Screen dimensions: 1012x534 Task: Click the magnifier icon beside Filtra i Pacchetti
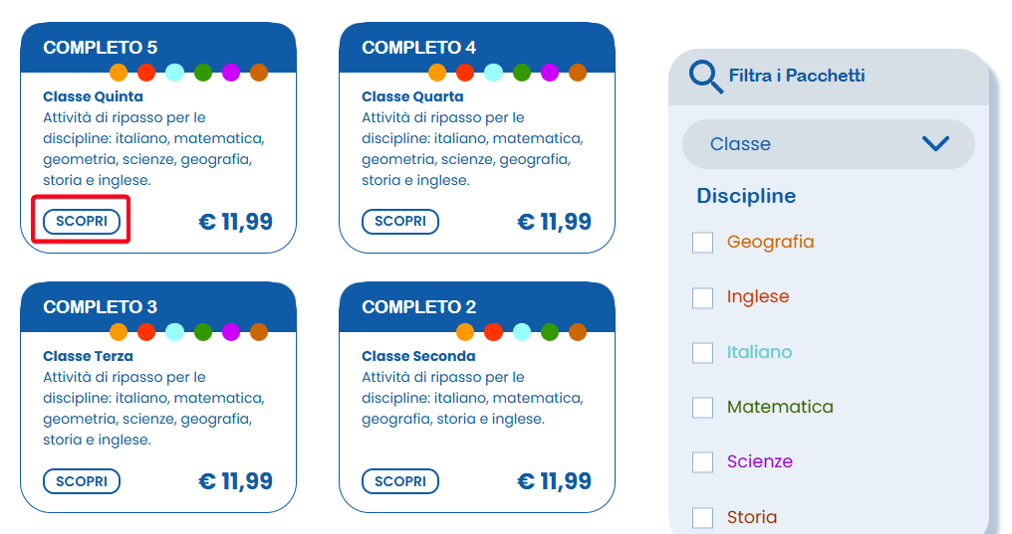click(706, 77)
